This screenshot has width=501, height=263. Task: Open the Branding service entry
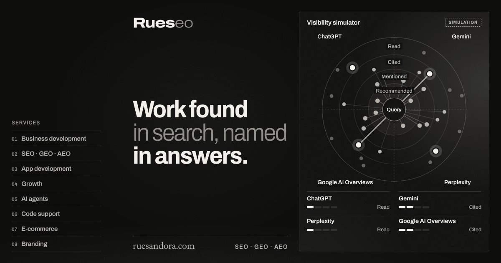(x=56, y=244)
